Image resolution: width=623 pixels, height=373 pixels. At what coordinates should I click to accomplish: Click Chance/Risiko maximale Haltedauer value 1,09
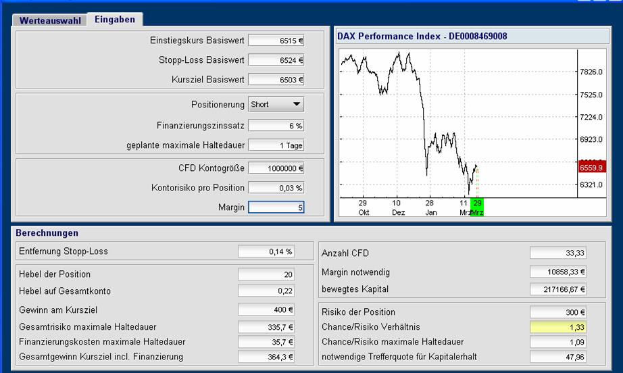click(558, 342)
